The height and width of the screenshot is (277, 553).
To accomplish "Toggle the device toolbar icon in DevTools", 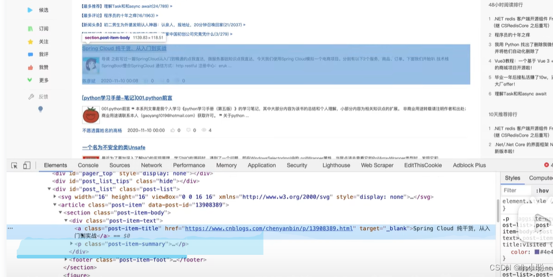I will click(26, 165).
